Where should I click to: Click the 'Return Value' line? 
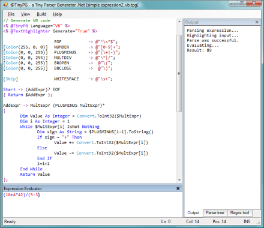(35, 174)
